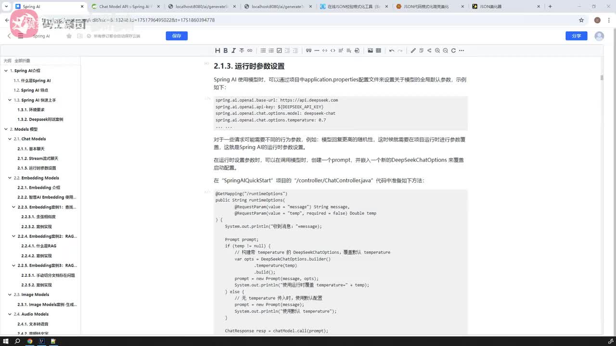Insert task checkbox list
616x346 pixels.
(279, 50)
